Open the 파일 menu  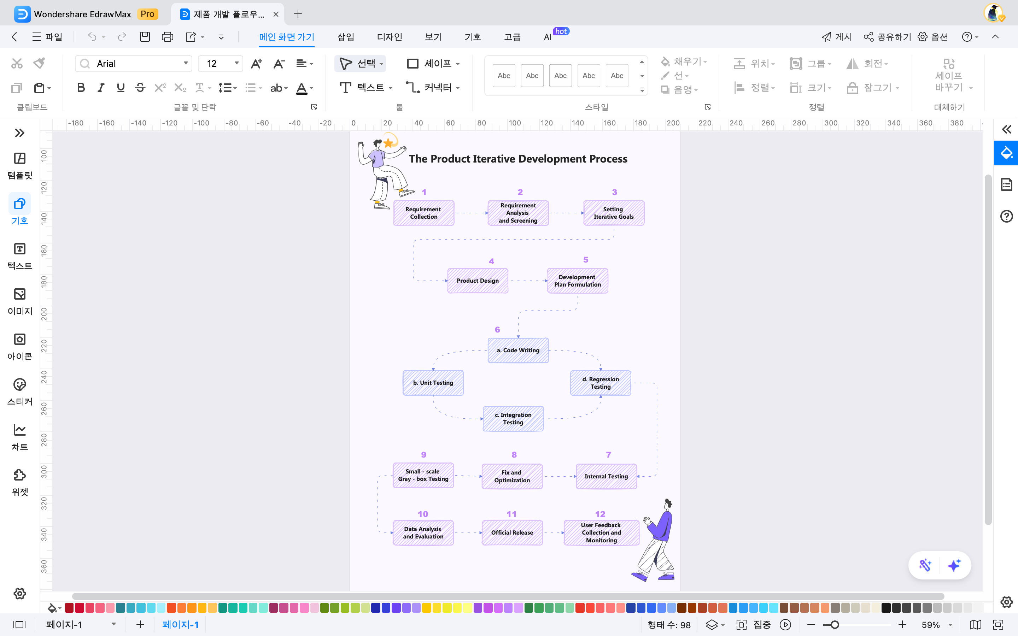pyautogui.click(x=47, y=37)
